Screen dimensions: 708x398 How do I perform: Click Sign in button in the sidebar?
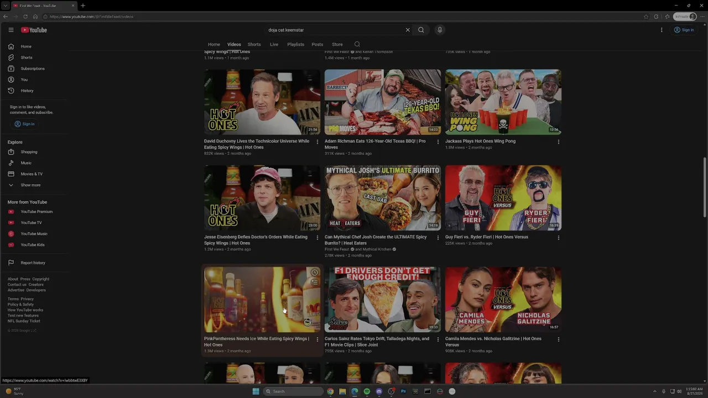coord(24,124)
